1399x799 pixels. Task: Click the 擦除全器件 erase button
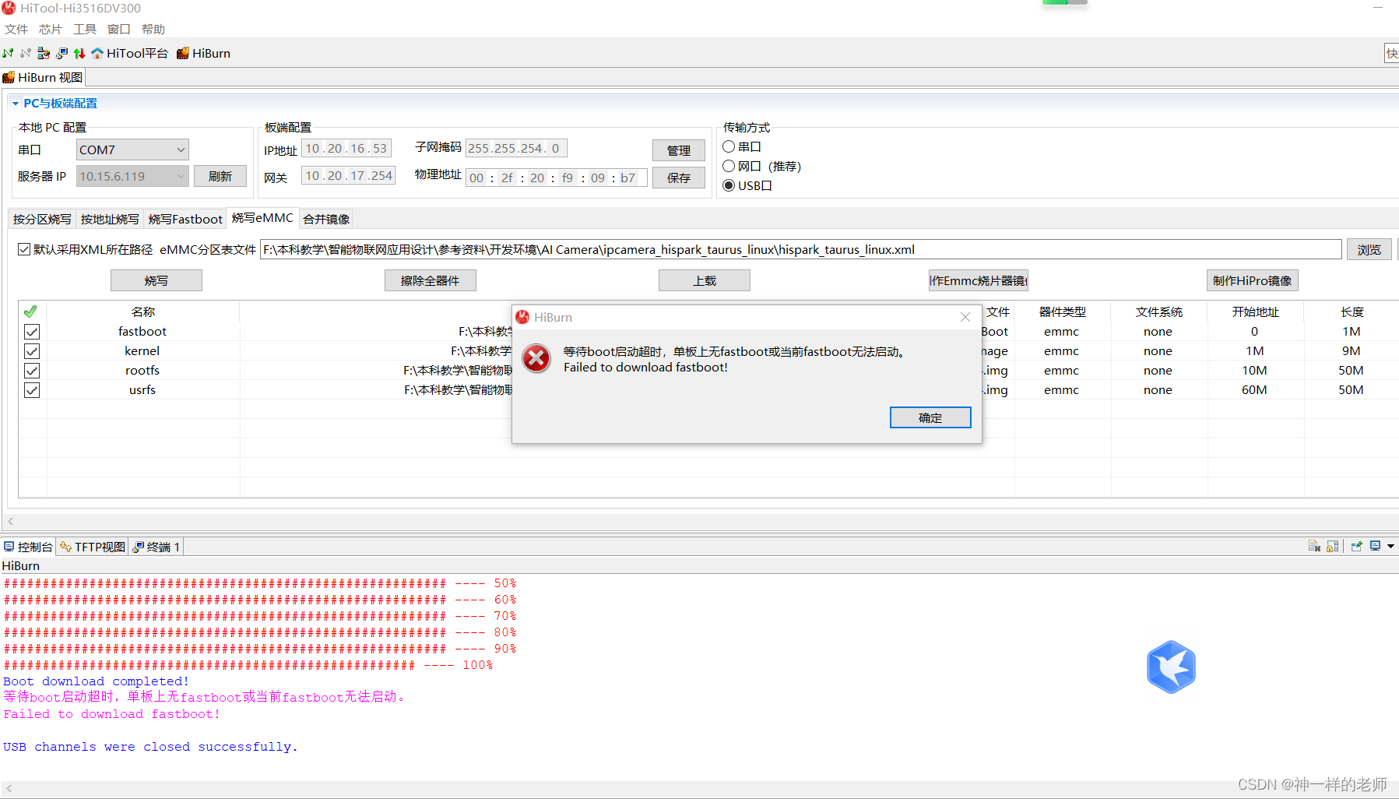431,280
